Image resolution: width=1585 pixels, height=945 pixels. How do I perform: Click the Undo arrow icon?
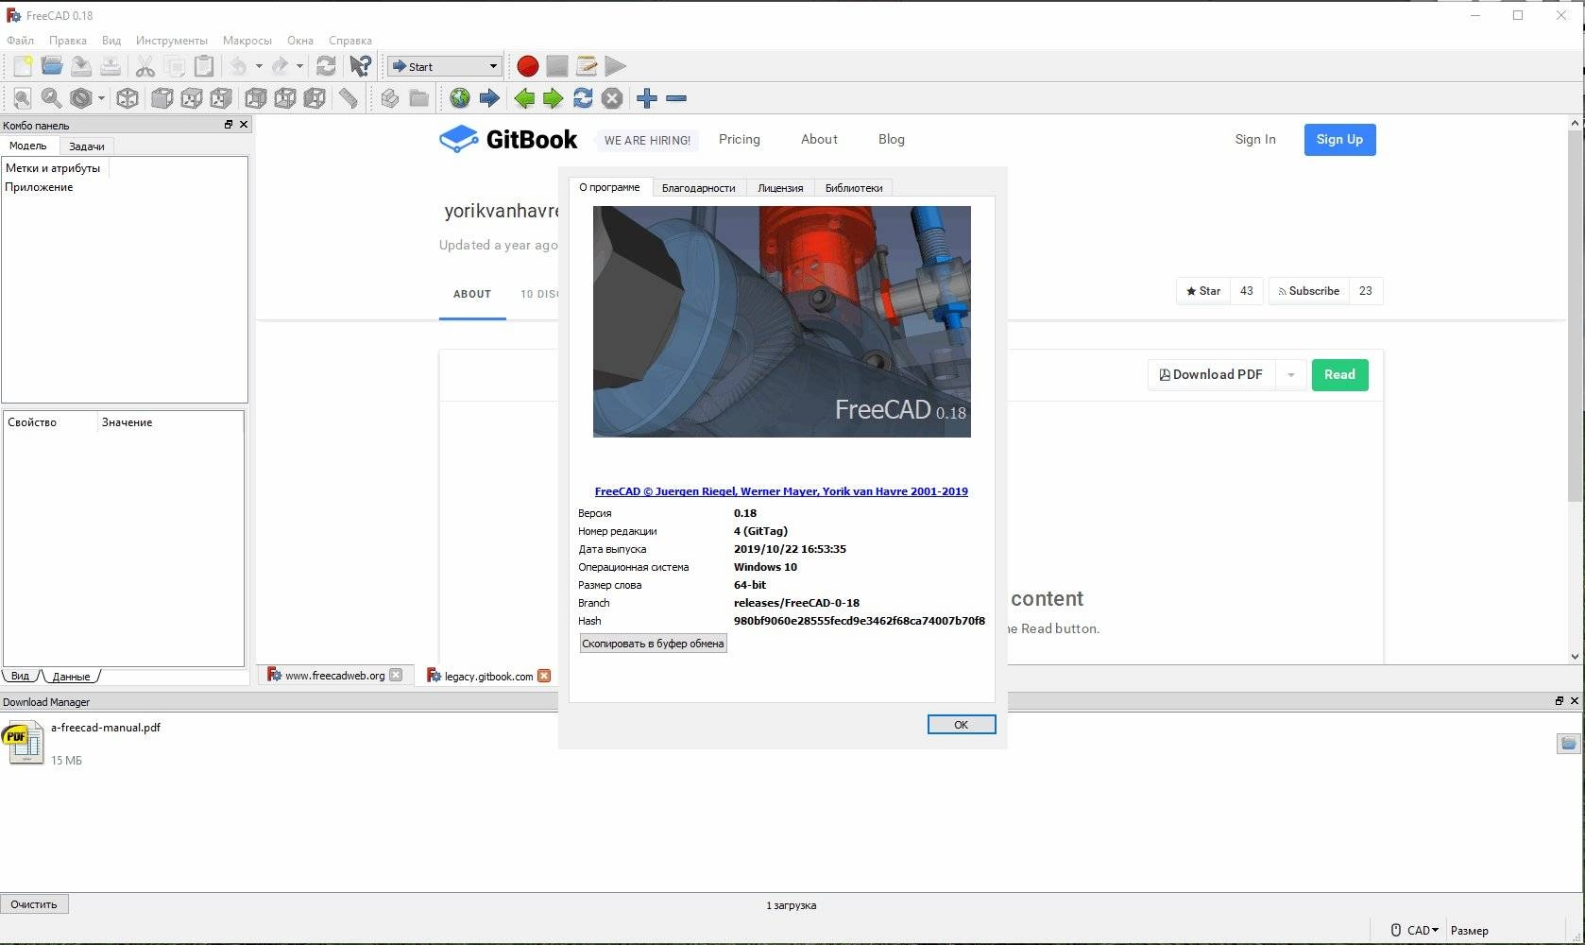(x=238, y=66)
